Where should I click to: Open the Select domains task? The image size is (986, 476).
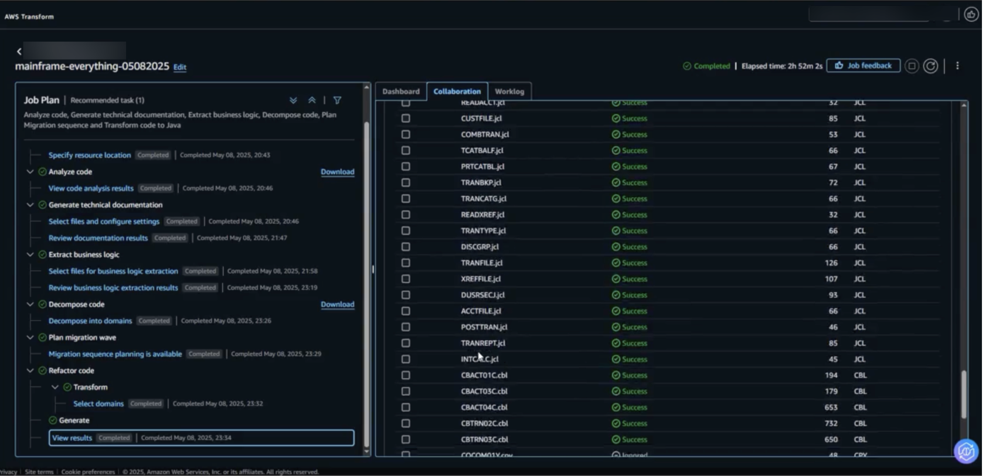(98, 404)
